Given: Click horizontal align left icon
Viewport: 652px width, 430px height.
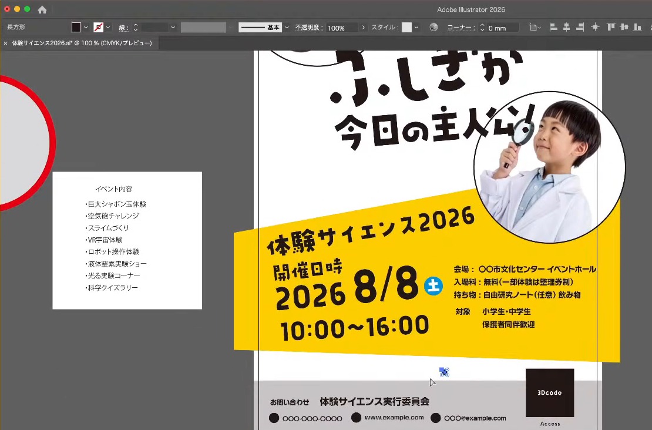Looking at the screenshot, I should tap(553, 28).
